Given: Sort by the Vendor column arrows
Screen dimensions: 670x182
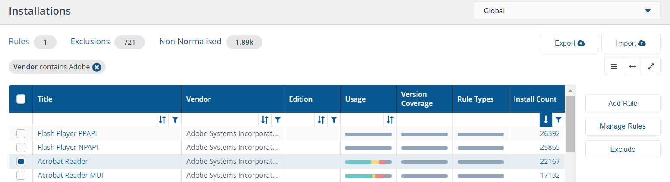Looking at the screenshot, I should tap(265, 120).
